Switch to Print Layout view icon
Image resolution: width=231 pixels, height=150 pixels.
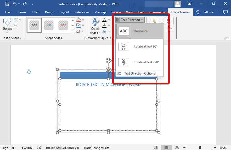coord(166,147)
